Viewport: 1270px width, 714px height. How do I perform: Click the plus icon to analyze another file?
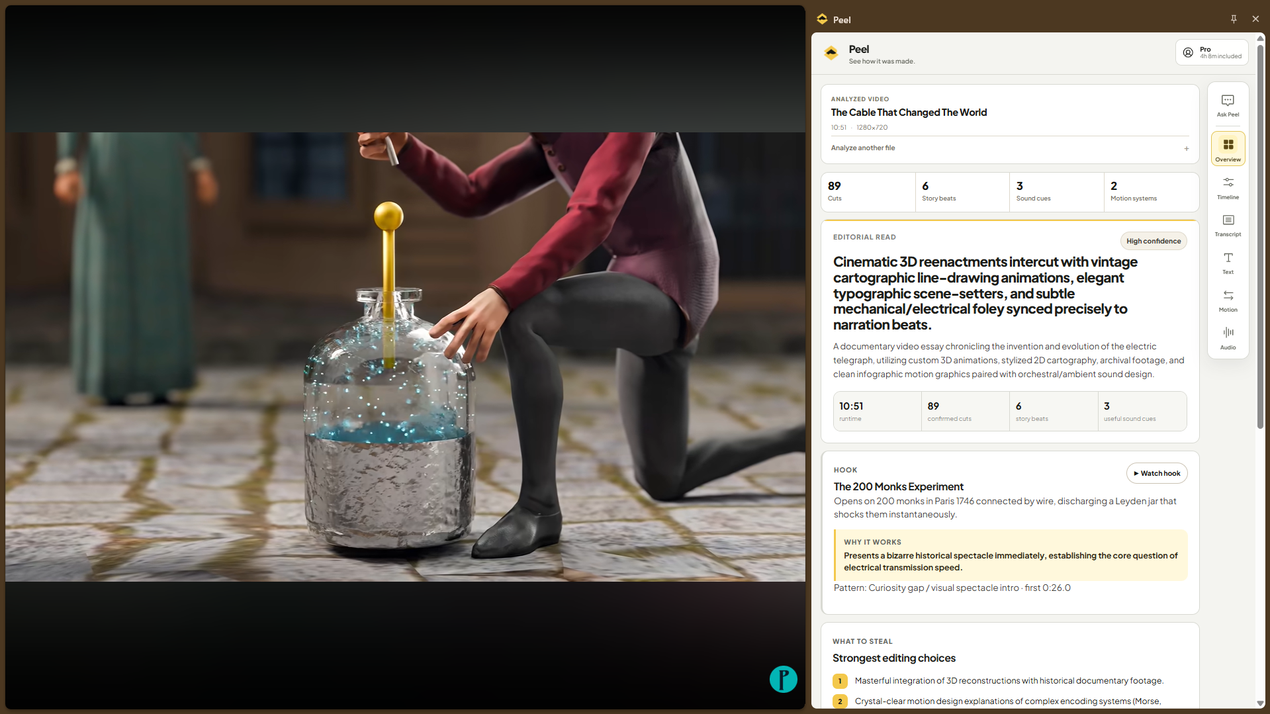click(x=1186, y=148)
